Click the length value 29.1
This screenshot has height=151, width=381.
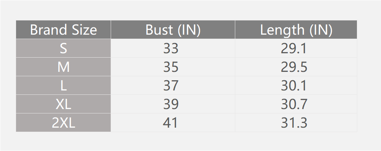[x=294, y=48]
